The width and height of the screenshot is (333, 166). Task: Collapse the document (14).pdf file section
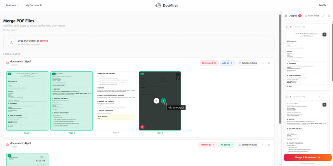pyautogui.click(x=263, y=145)
